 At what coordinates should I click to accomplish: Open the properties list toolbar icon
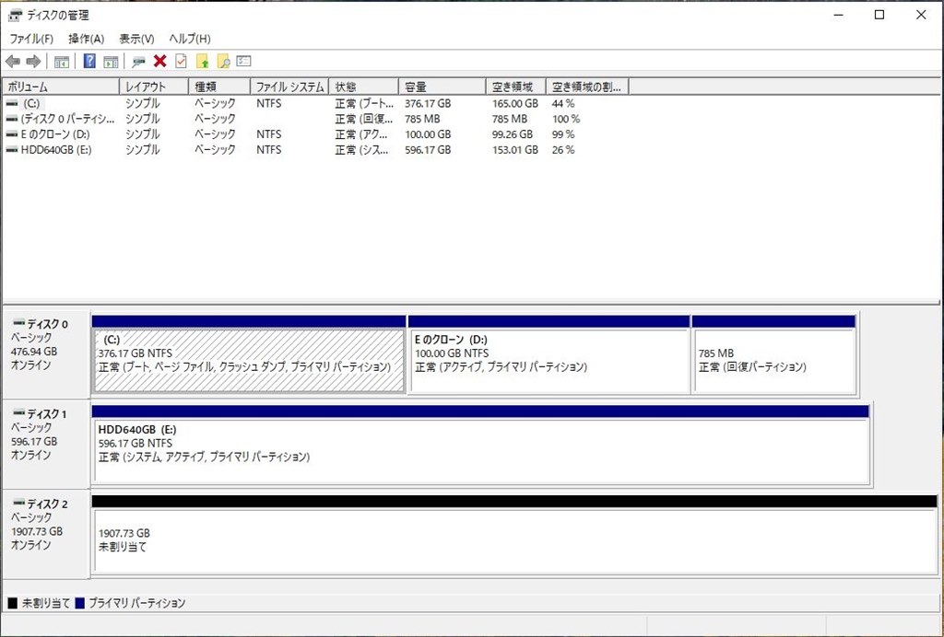[243, 61]
